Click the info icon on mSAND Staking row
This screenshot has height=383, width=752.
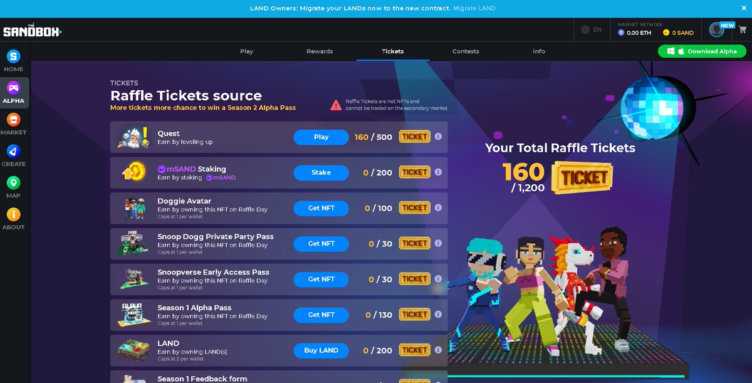tap(438, 172)
